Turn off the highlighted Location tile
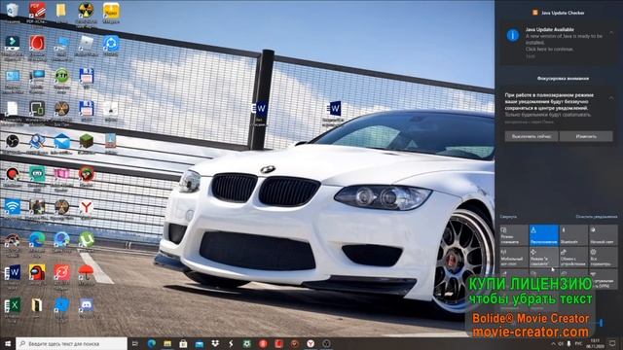623x350 pixels. click(x=543, y=235)
